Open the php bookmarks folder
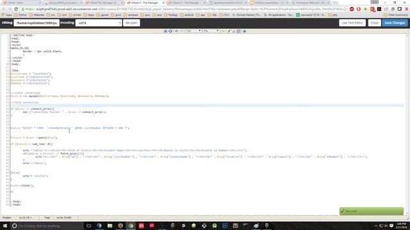Viewport: 410px width, 230px height. [332, 15]
